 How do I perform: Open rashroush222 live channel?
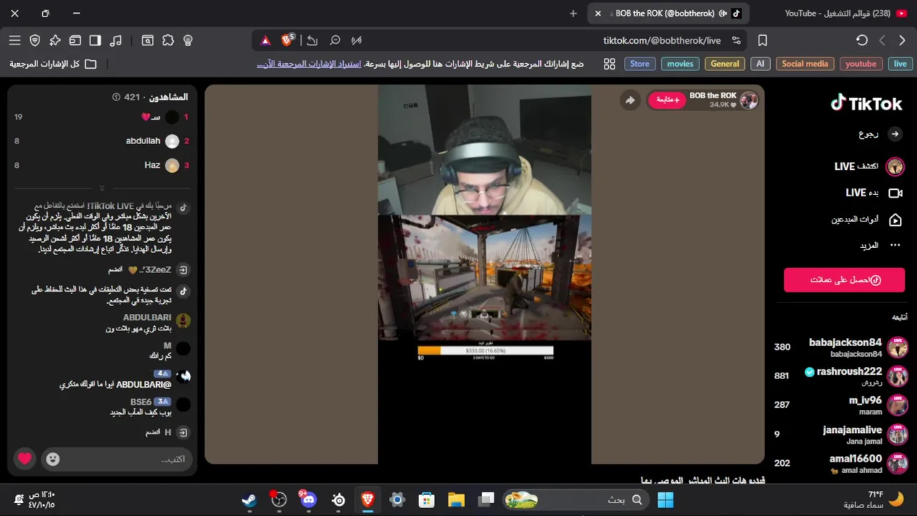pos(841,376)
